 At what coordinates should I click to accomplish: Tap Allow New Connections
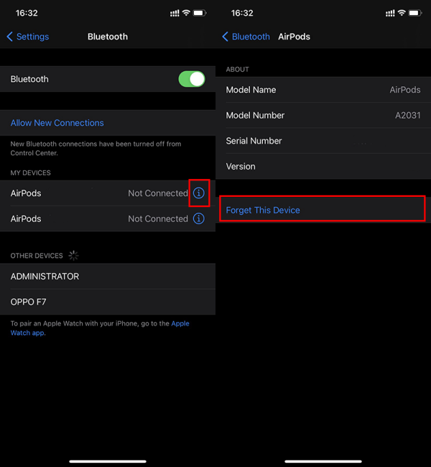[x=57, y=123]
